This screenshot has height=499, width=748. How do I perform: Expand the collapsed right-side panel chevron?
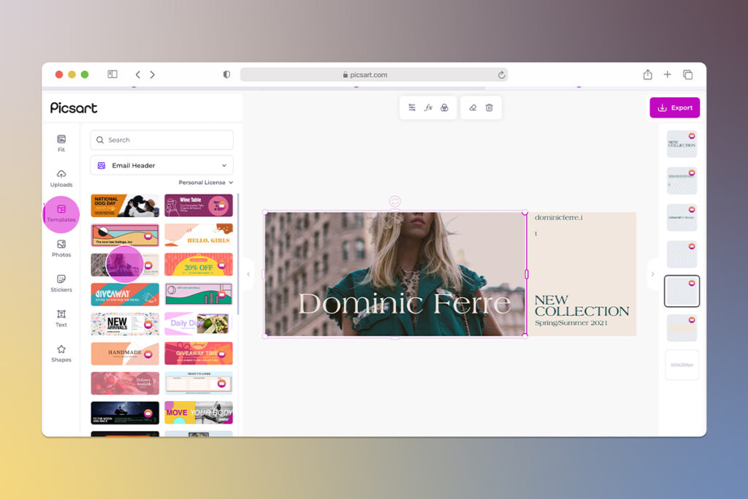pyautogui.click(x=652, y=274)
